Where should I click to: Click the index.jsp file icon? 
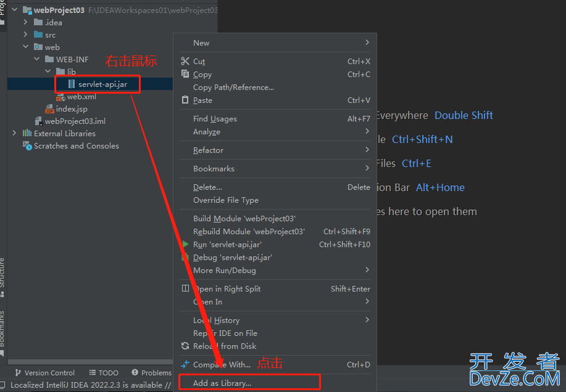49,109
